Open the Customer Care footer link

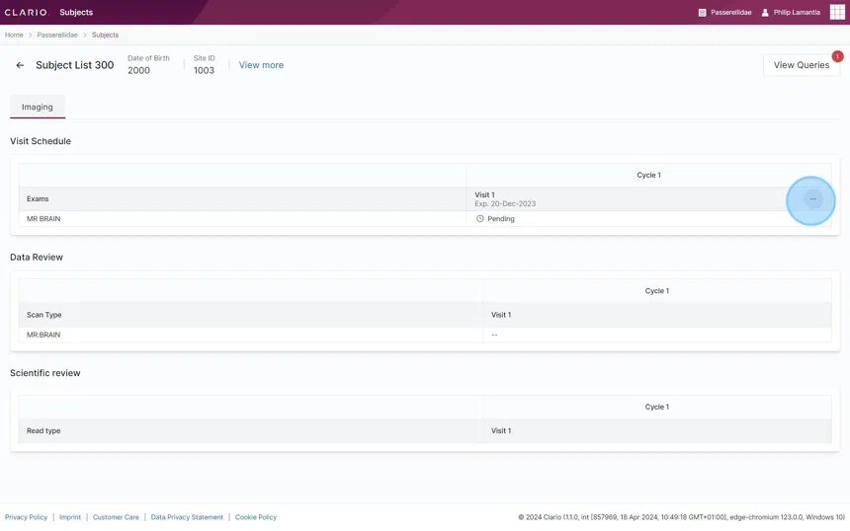coord(116,517)
